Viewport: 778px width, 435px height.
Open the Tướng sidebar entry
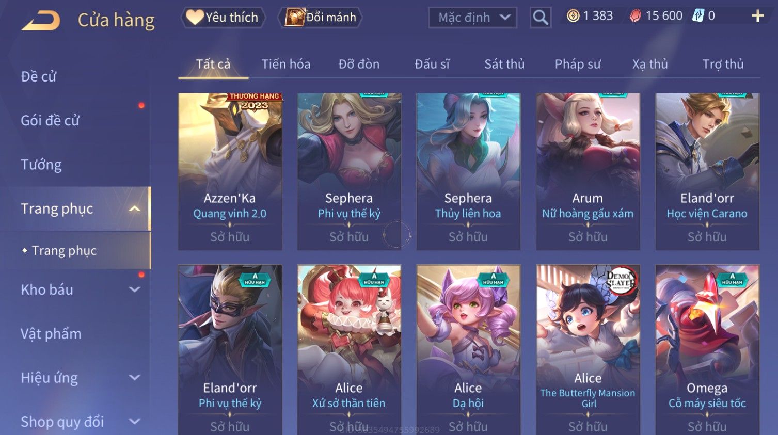[41, 165]
